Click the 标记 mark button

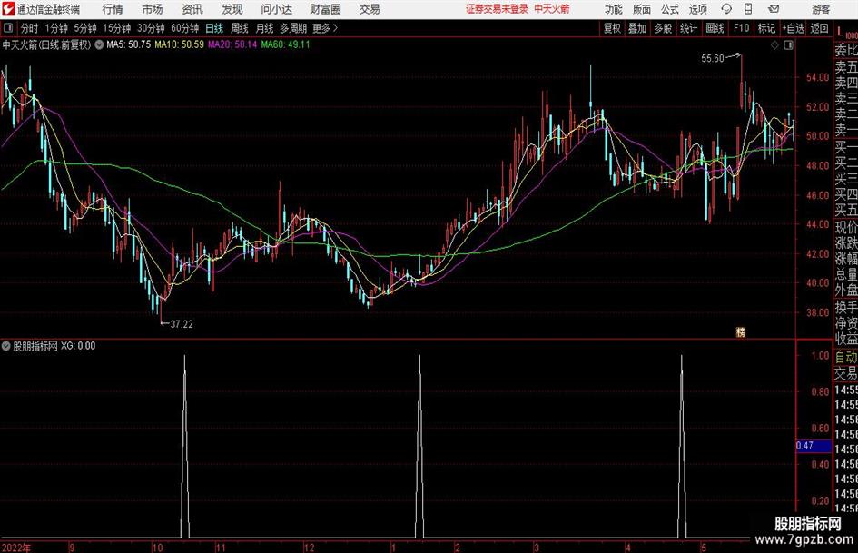coord(766,28)
